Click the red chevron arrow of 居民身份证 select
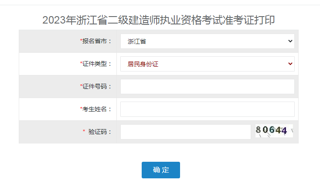 (x=290, y=64)
